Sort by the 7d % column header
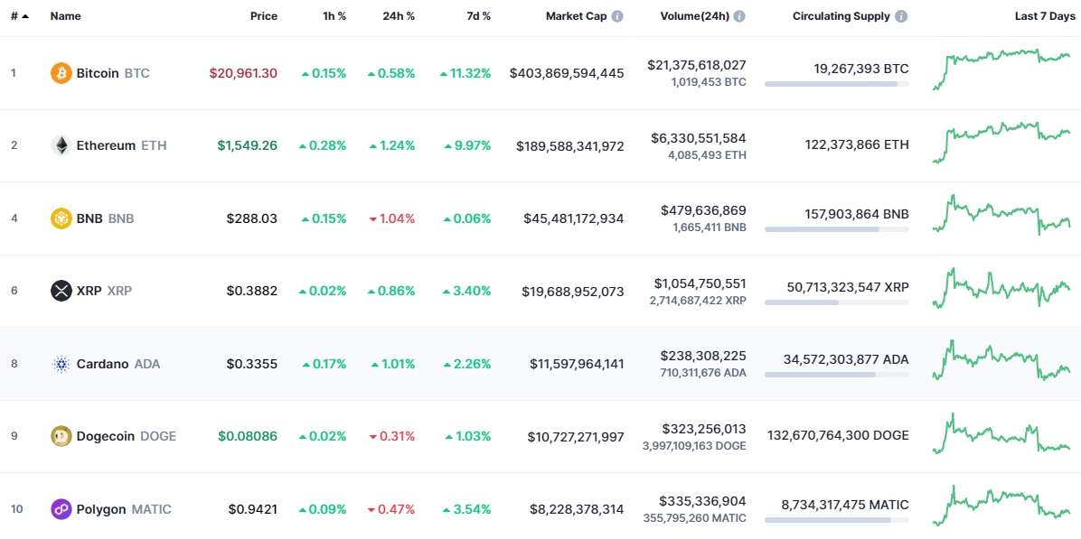 (x=476, y=16)
